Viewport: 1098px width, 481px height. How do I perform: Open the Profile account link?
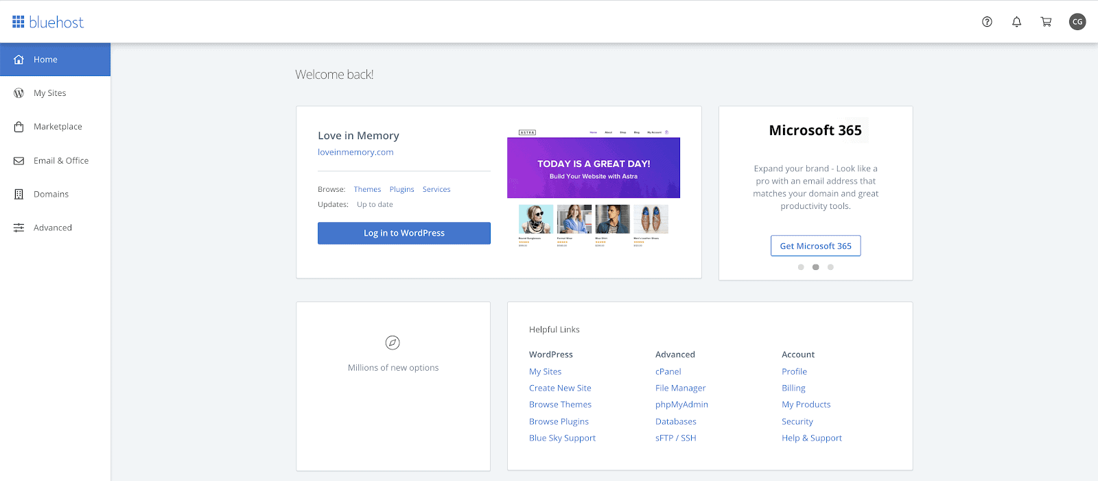794,371
